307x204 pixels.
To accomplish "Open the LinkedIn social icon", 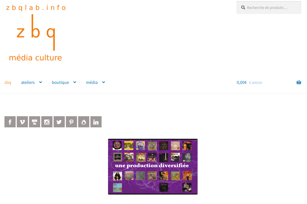I will 96,122.
